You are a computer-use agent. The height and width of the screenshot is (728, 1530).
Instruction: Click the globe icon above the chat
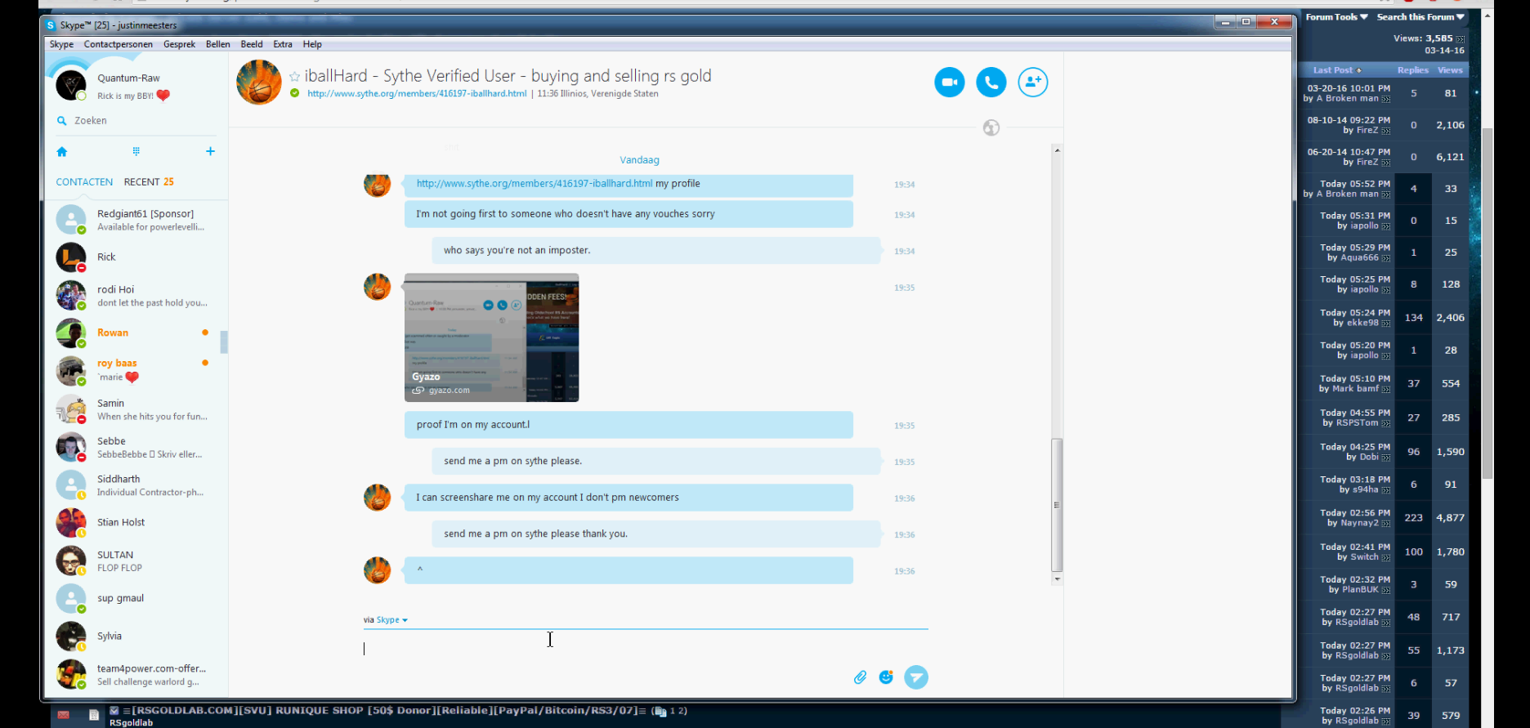pos(991,127)
